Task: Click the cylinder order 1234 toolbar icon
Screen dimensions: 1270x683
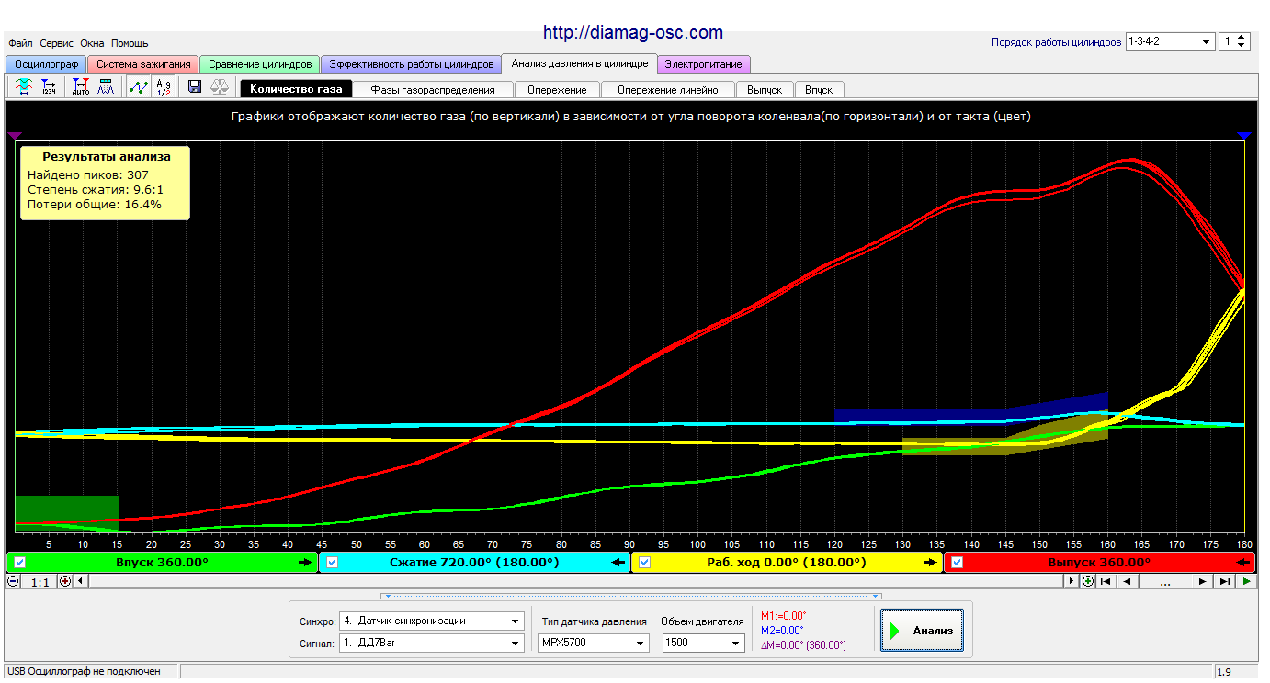Action: (x=49, y=87)
